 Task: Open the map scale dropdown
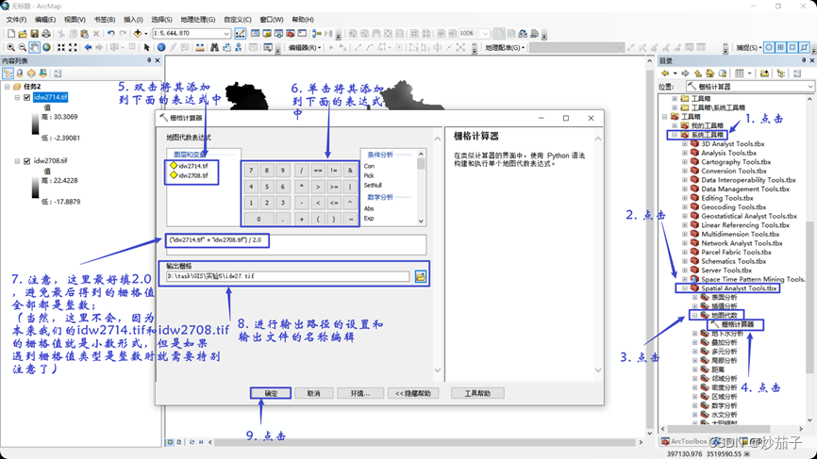226,33
